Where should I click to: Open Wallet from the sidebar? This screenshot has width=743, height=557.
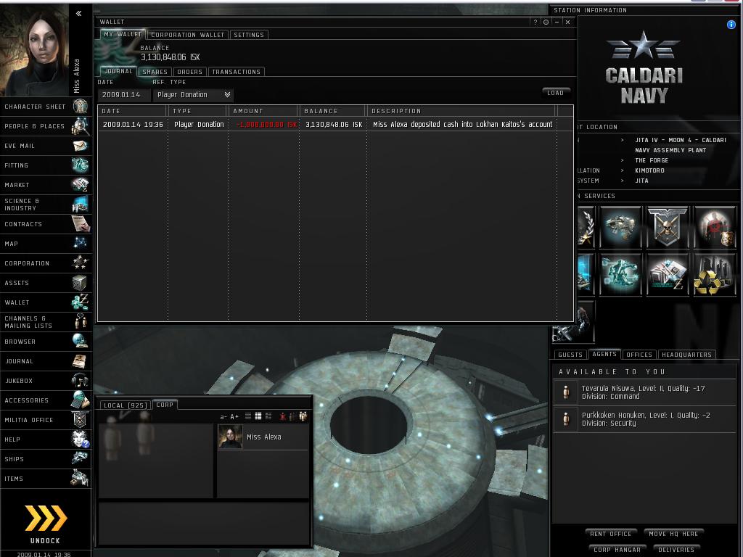click(x=46, y=302)
